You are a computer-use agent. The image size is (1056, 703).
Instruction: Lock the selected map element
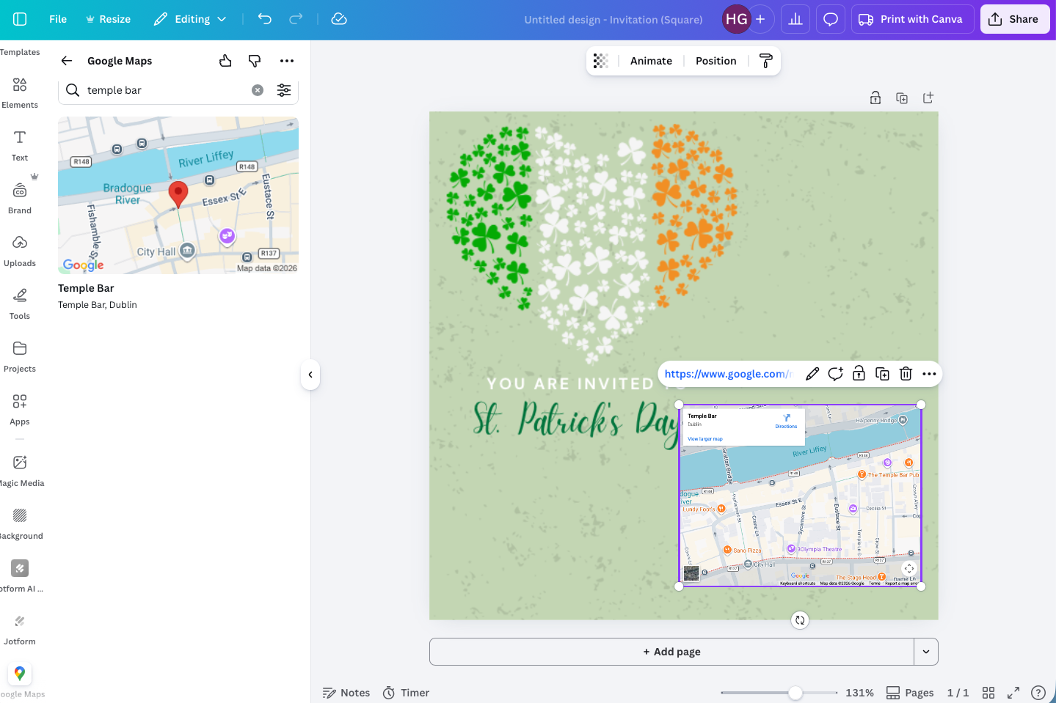tap(859, 373)
